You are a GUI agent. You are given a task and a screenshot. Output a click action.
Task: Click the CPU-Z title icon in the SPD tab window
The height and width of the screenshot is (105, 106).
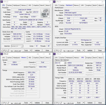tap(54, 54)
